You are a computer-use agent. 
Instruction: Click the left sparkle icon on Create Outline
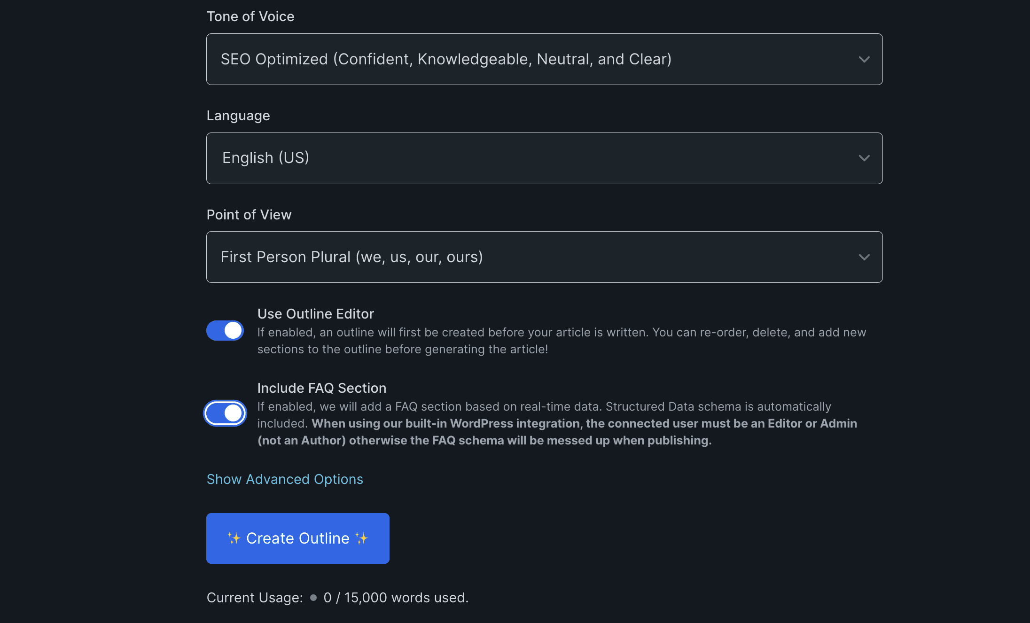pos(234,538)
